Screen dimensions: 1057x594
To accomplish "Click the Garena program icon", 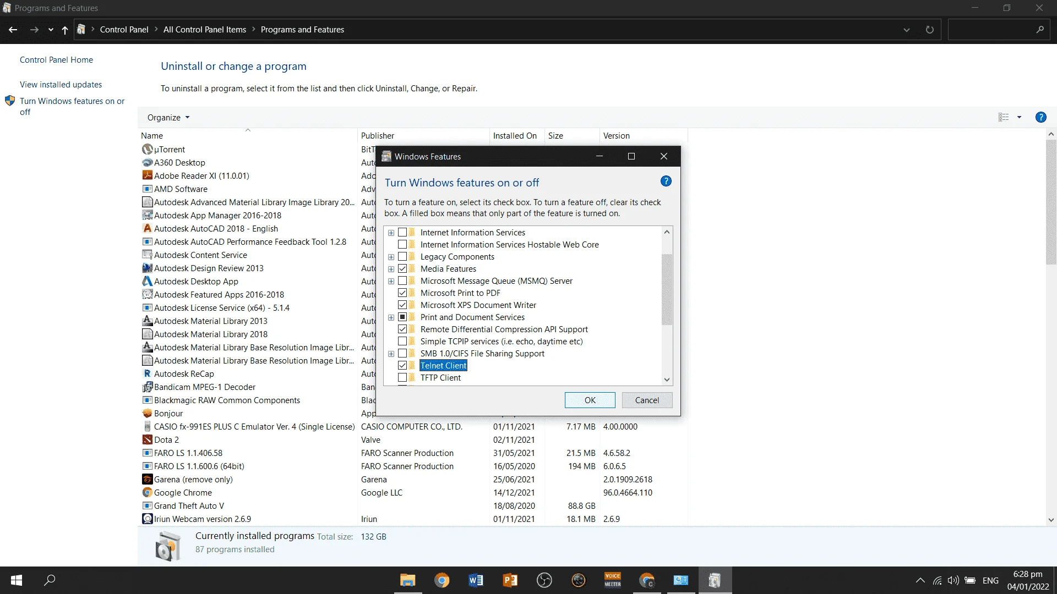I will tap(147, 479).
